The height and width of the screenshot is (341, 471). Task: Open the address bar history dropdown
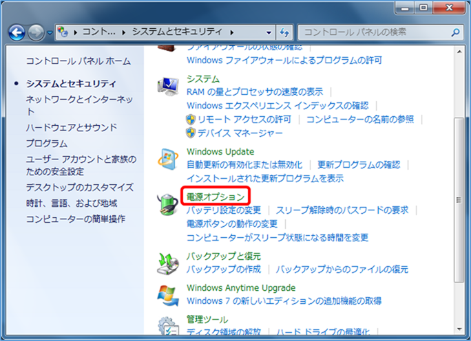tap(269, 32)
